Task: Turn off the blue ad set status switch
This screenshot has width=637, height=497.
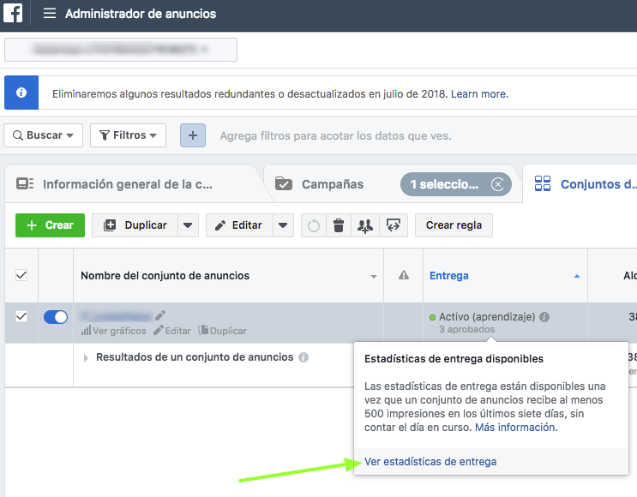Action: pos(56,317)
